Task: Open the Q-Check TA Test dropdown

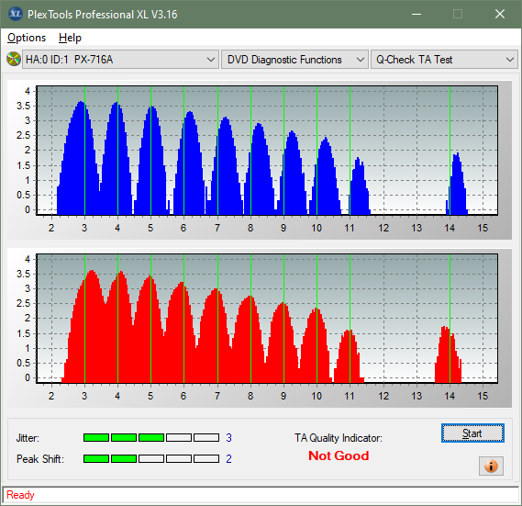Action: coord(444,60)
